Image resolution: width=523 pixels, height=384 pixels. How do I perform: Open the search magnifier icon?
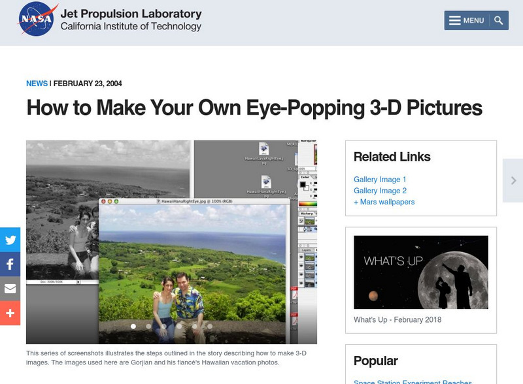pos(499,20)
